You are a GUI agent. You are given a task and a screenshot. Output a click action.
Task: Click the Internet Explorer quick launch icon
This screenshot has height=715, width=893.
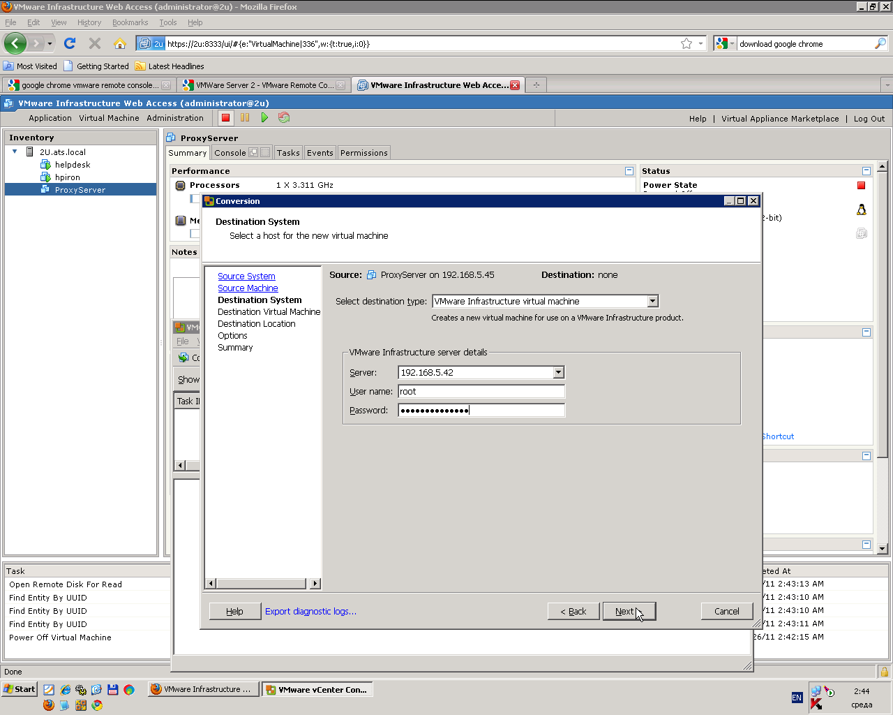(x=65, y=689)
